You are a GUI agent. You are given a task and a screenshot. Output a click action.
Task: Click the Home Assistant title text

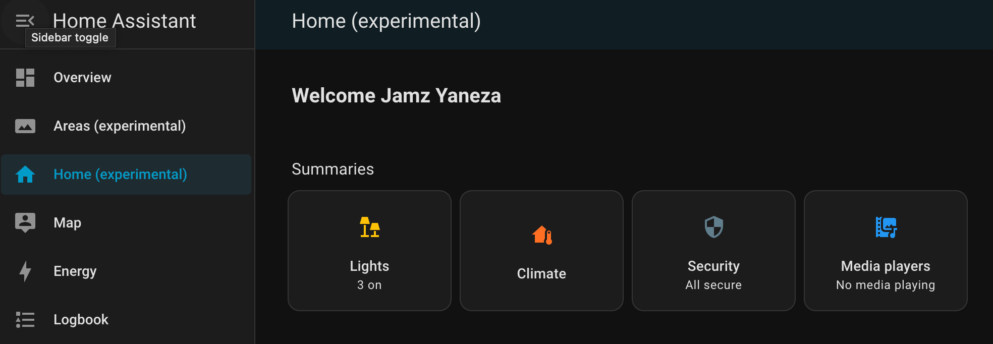point(125,21)
